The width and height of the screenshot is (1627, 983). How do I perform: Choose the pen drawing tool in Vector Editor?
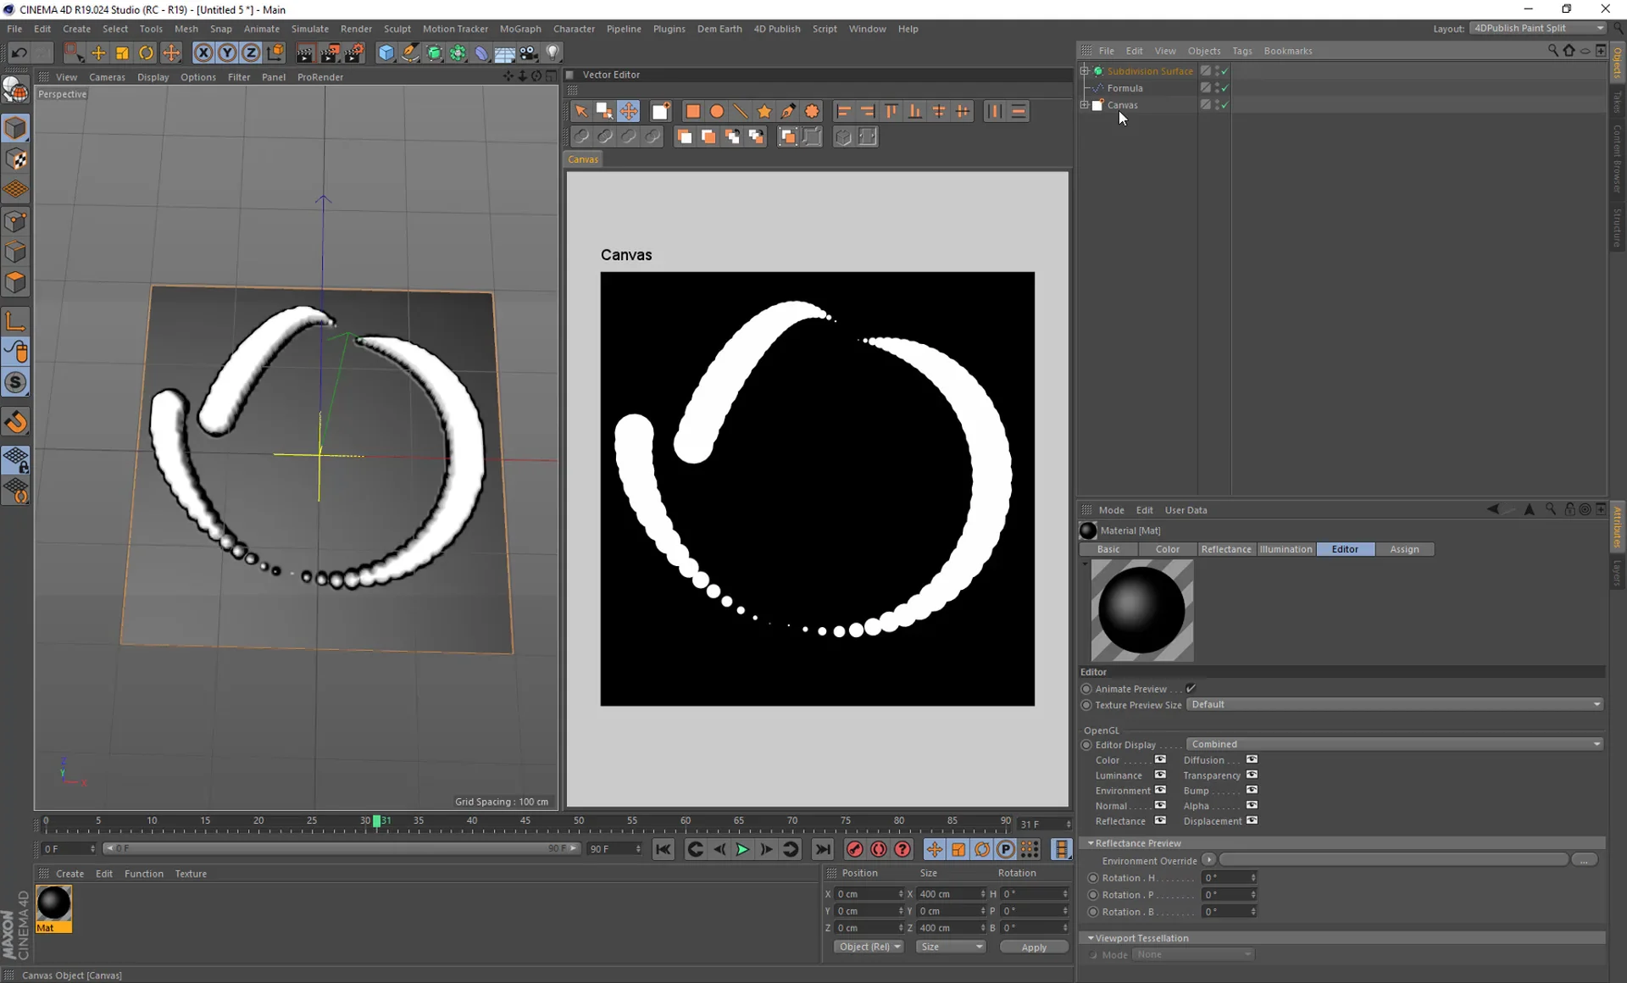(788, 111)
